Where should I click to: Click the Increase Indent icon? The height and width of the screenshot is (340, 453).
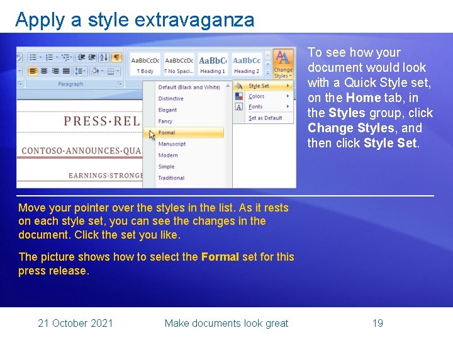click(x=92, y=57)
